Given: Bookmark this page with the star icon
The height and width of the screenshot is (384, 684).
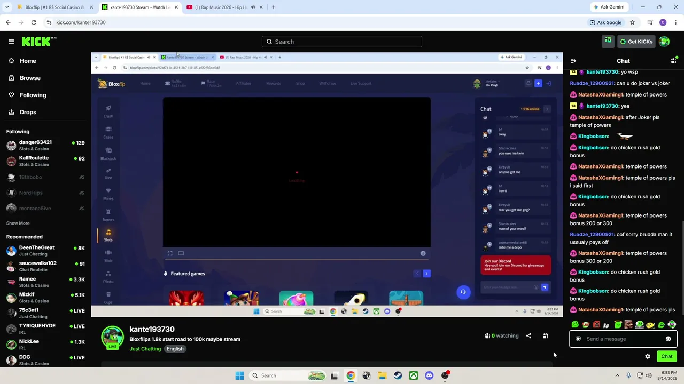Looking at the screenshot, I should pyautogui.click(x=632, y=22).
